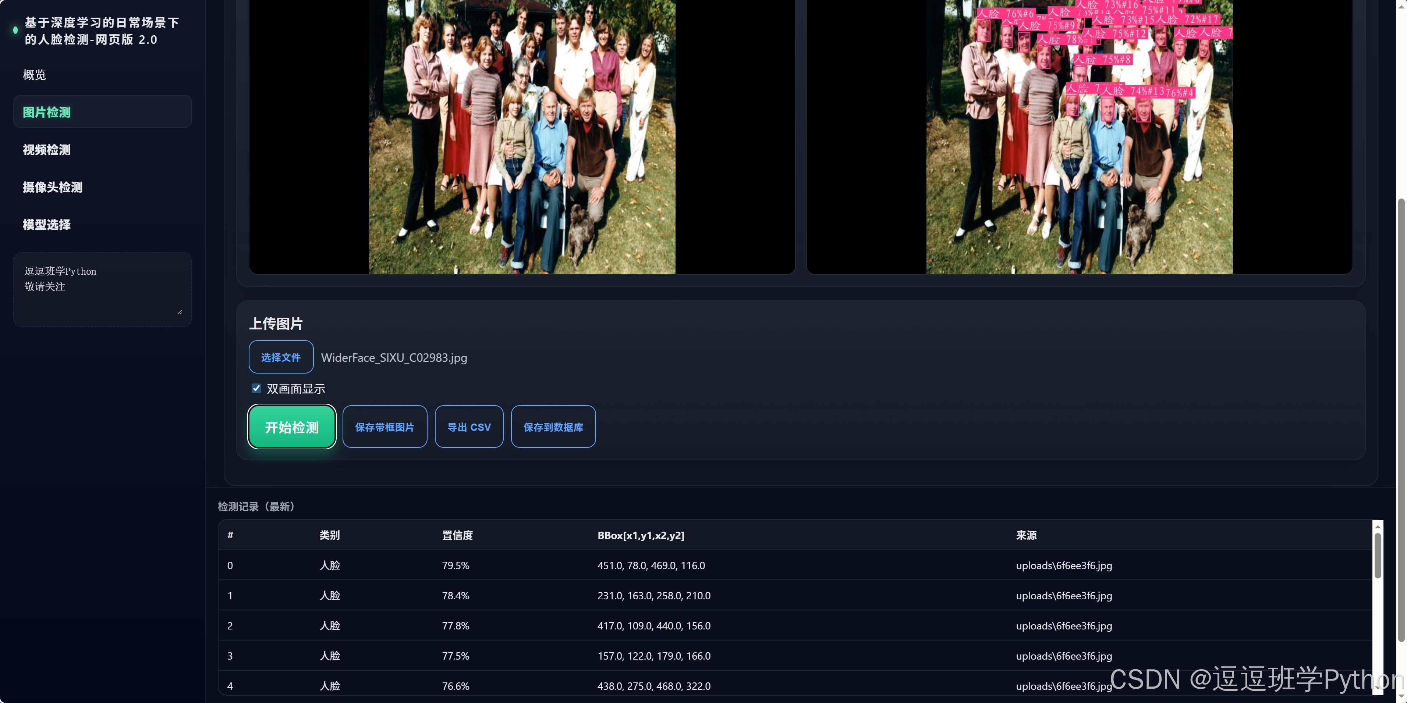
Task: Click confidence value 79.5%
Action: point(456,565)
